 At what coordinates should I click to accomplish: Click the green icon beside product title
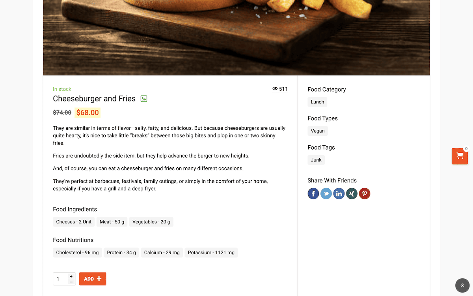point(144,99)
